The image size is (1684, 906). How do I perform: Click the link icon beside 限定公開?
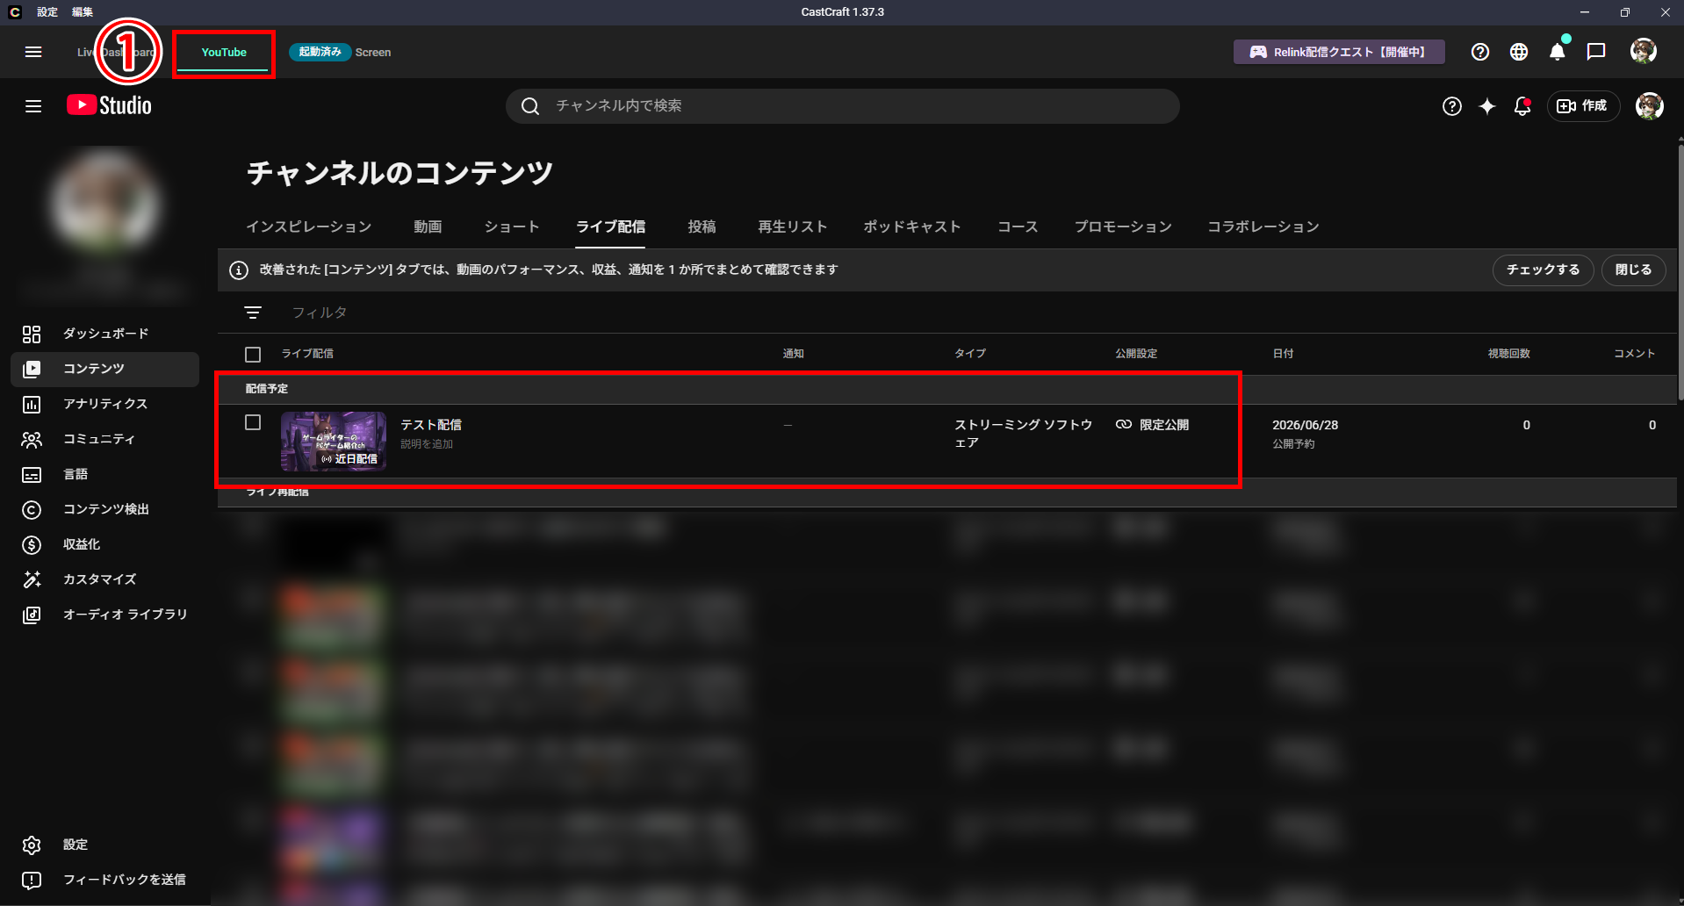coord(1124,424)
